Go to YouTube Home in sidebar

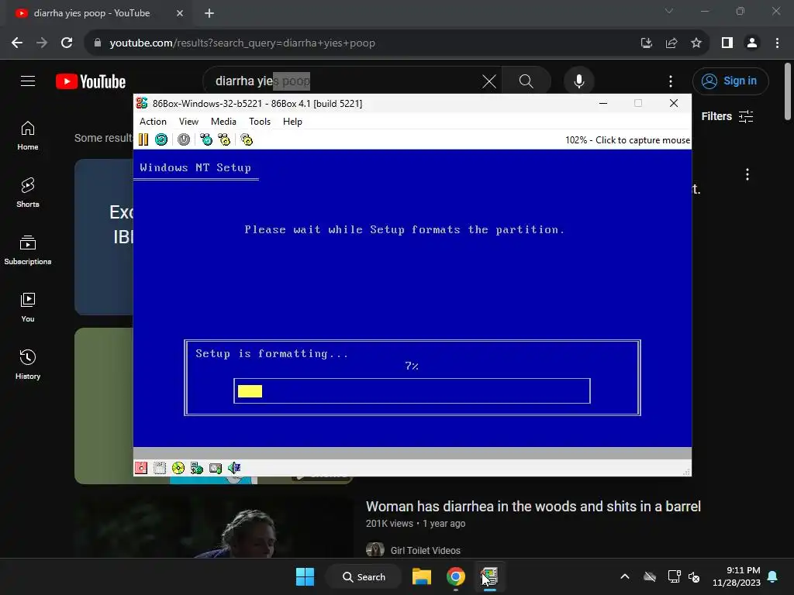pos(28,136)
